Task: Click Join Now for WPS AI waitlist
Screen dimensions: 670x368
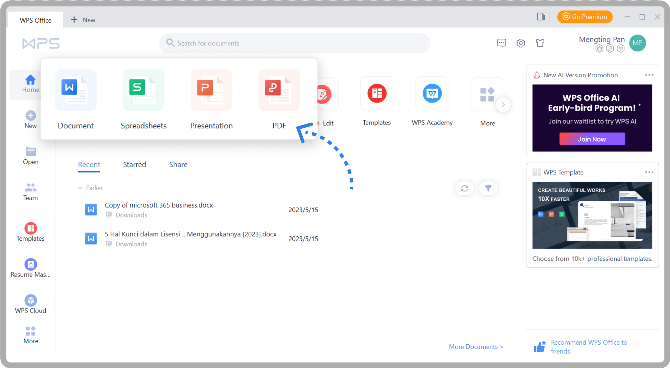Action: click(592, 139)
